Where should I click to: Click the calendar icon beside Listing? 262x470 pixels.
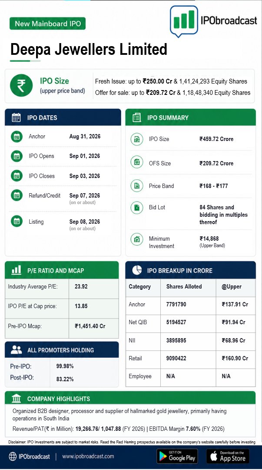click(17, 222)
